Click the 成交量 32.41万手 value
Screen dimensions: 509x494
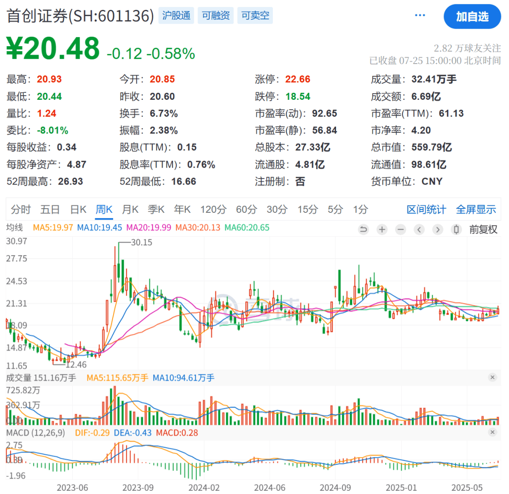click(434, 79)
